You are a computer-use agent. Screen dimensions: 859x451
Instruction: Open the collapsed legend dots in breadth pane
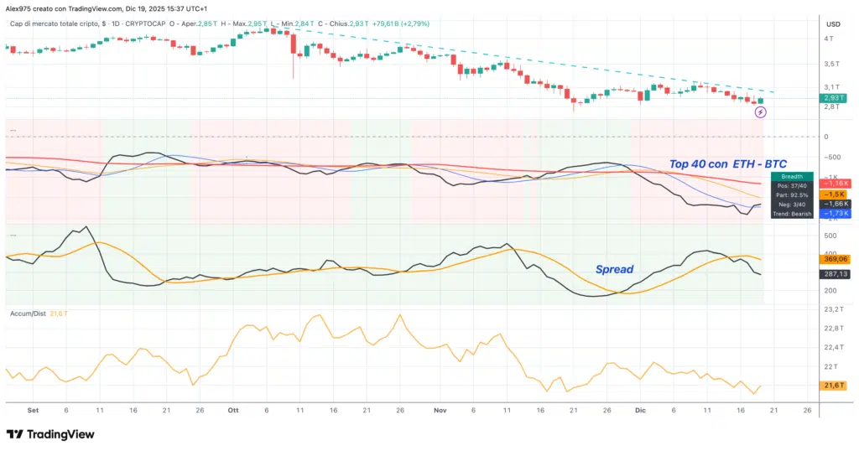click(13, 131)
